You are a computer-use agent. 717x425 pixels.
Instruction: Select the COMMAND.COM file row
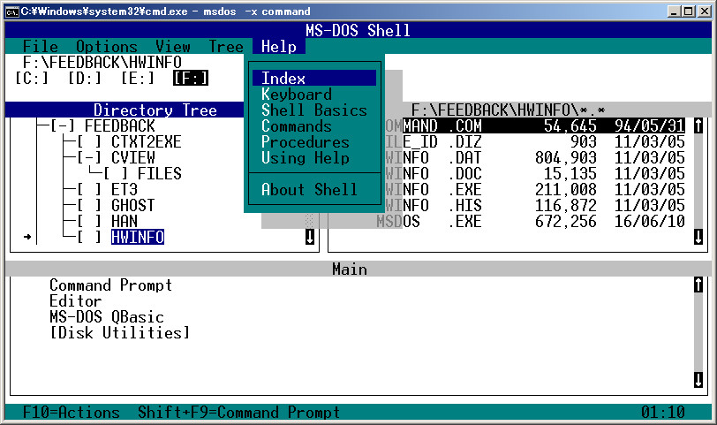click(x=535, y=125)
